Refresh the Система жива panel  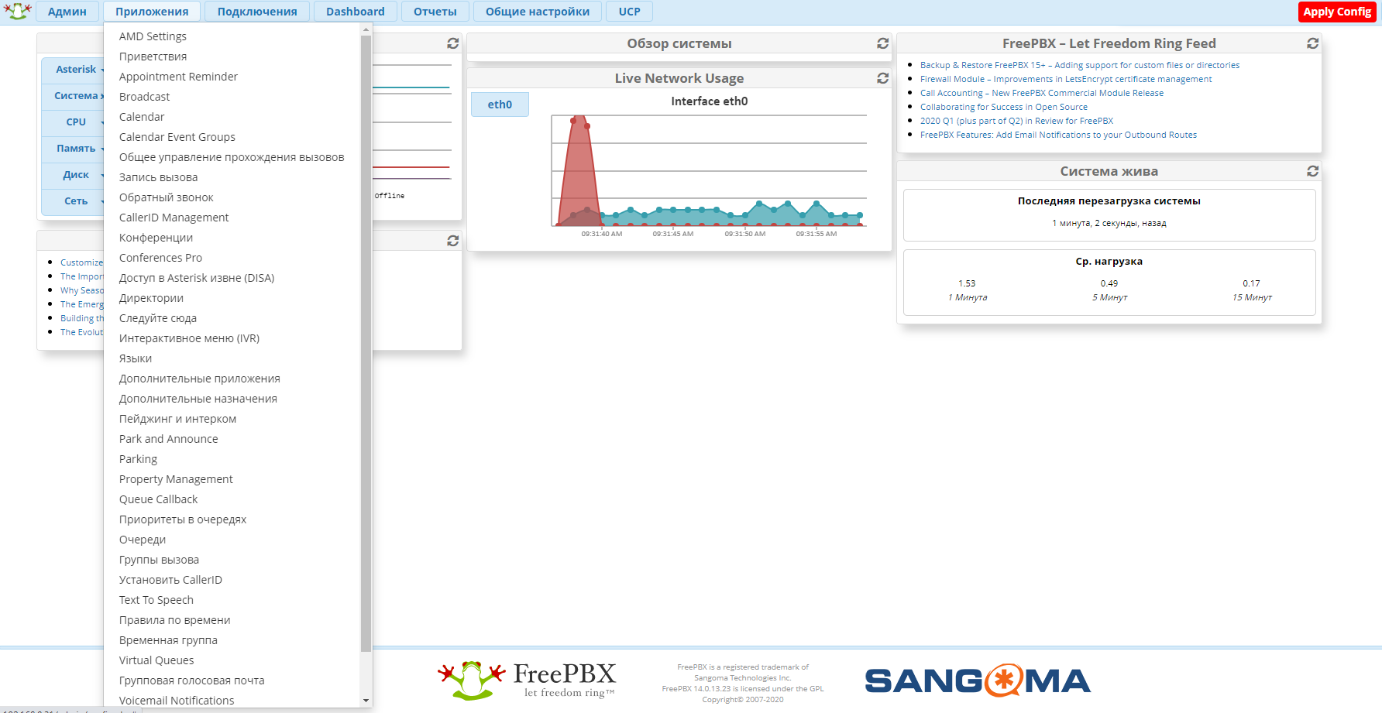point(1312,171)
